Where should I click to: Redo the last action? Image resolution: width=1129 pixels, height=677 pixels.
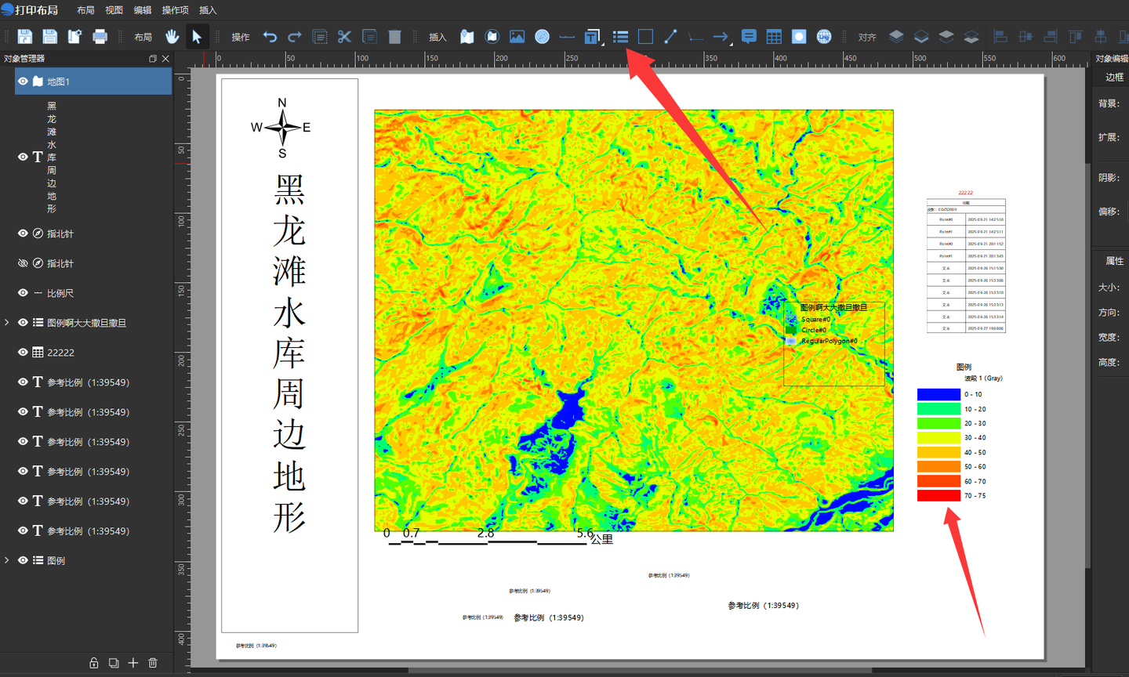(x=295, y=37)
